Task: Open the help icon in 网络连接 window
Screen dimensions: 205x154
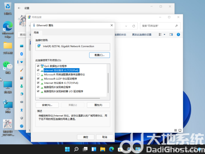Action: coord(178,35)
